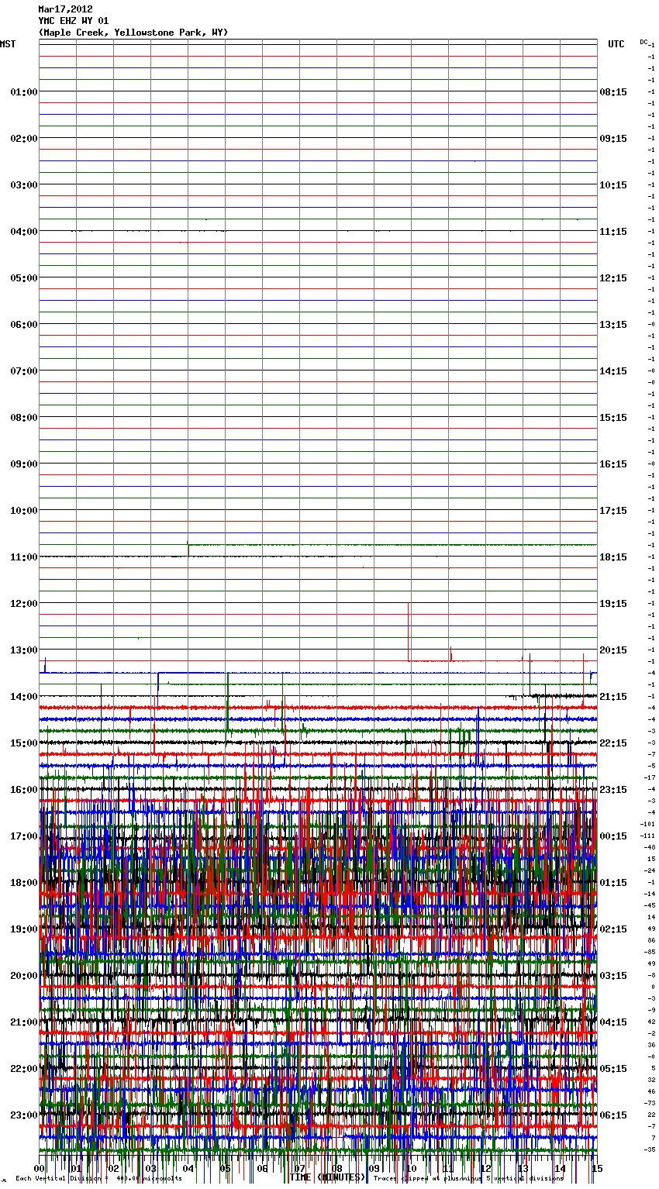Viewport: 659px width, 1189px height.
Task: Click the 00:15 UTC time label
Action: (613, 836)
